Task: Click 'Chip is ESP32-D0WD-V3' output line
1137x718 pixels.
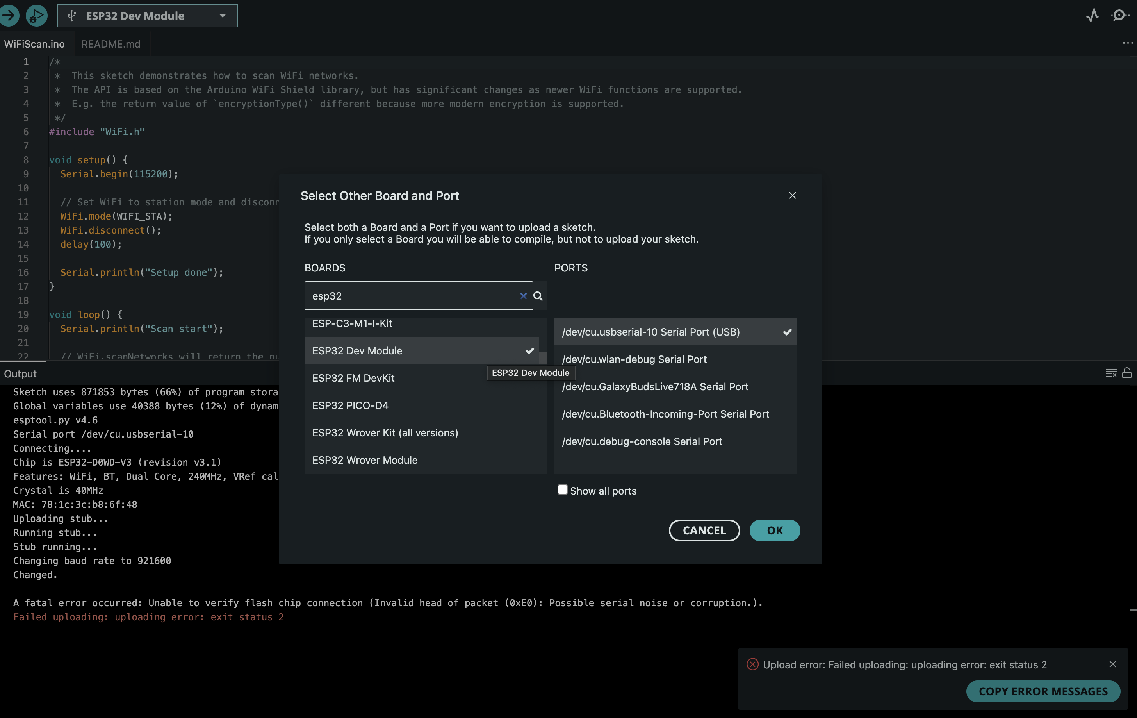Action: pyautogui.click(x=117, y=463)
